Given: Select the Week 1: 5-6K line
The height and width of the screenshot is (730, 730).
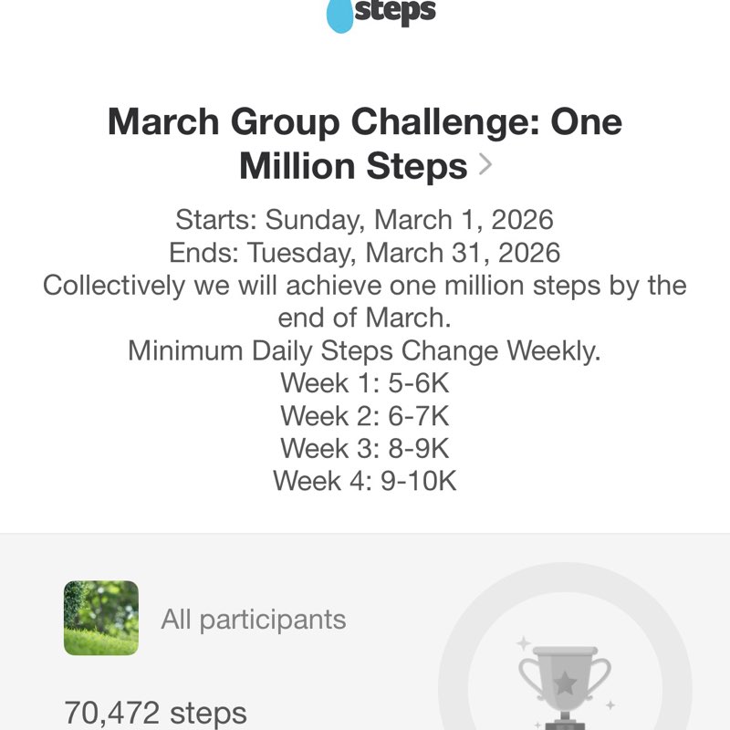Looking at the screenshot, I should point(365,383).
